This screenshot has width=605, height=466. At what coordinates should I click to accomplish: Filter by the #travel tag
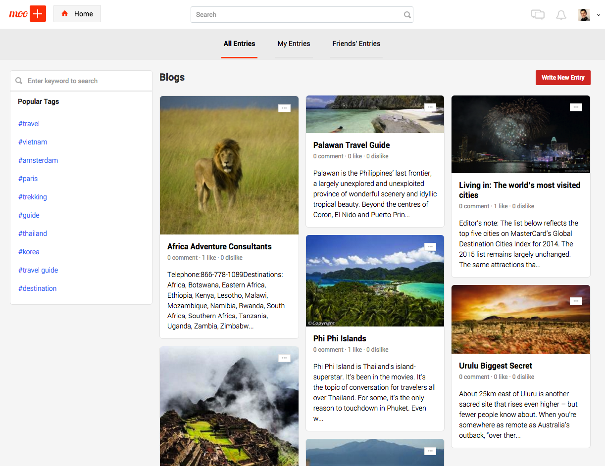coord(29,124)
